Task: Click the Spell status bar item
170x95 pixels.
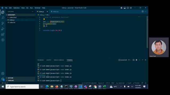Action: click(129, 83)
